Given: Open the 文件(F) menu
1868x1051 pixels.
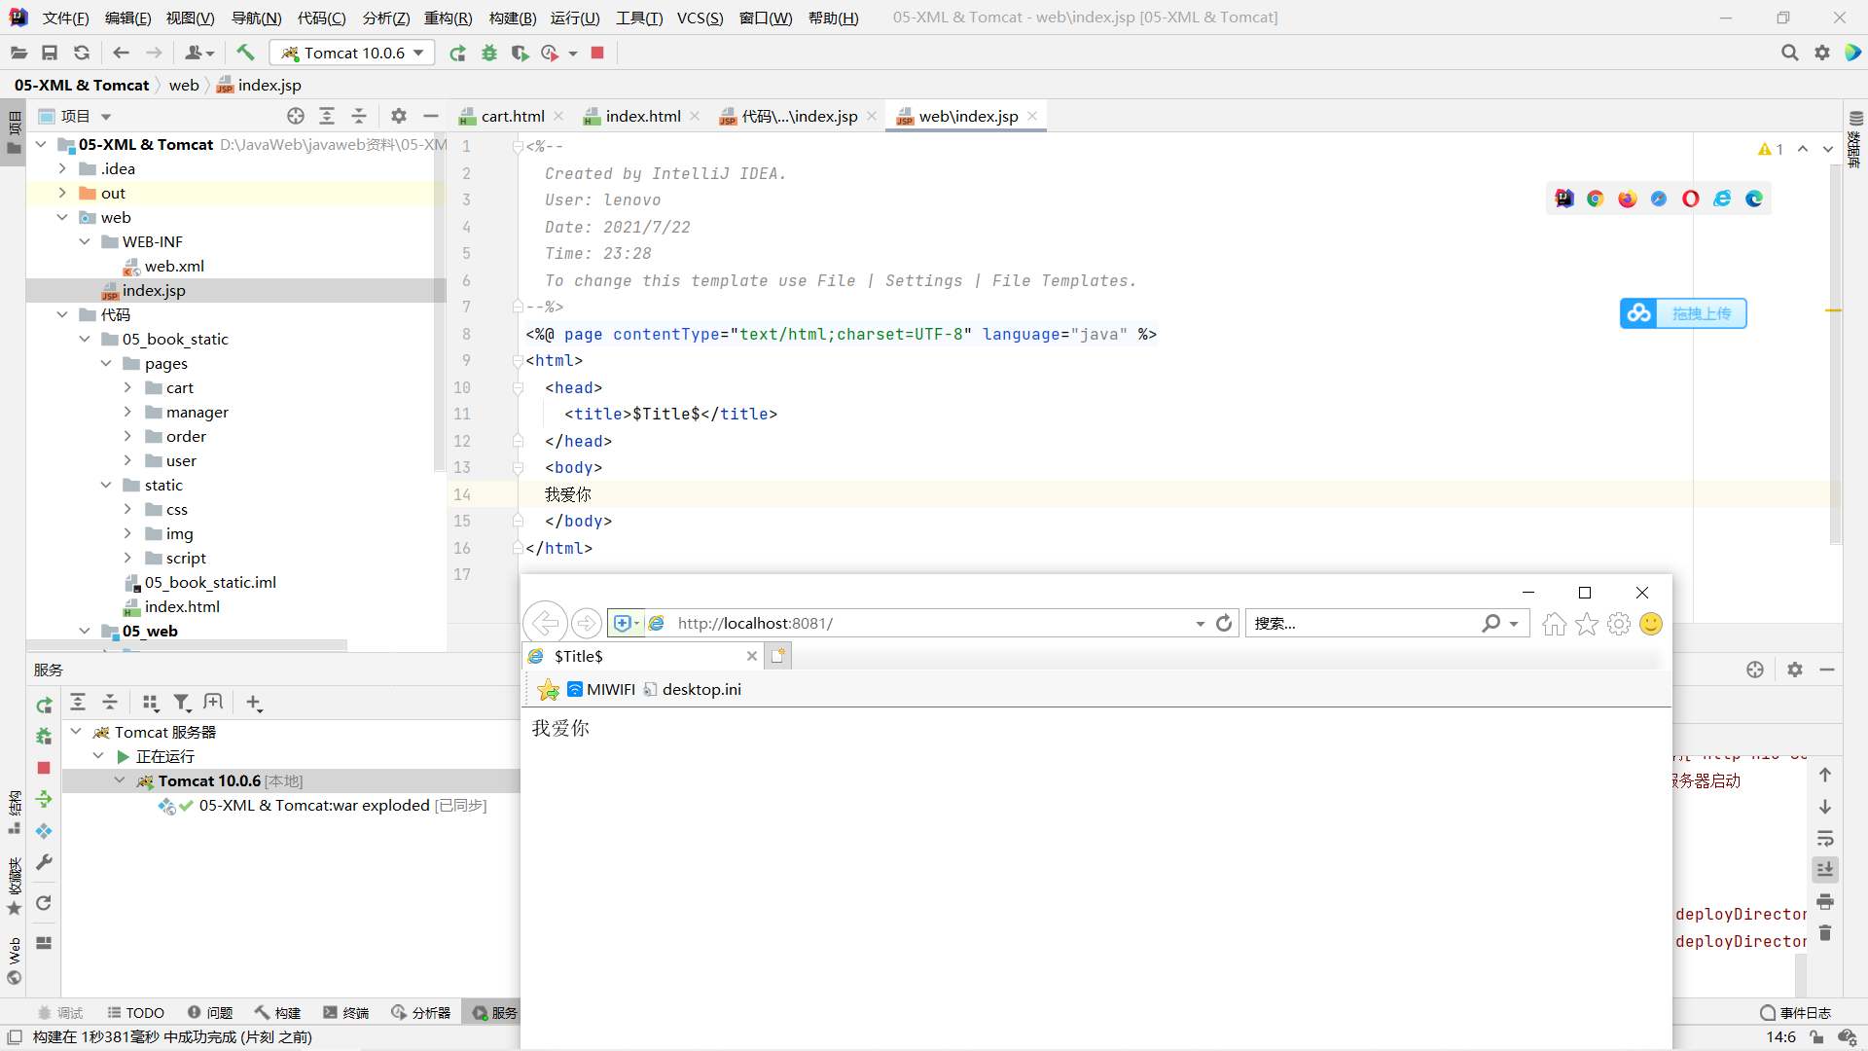Looking at the screenshot, I should click(65, 18).
